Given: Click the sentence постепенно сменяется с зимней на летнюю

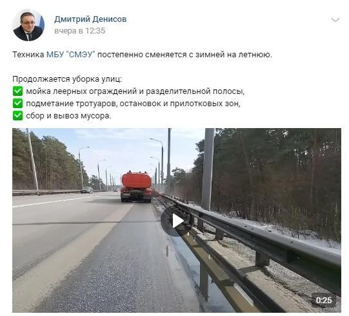Looking at the screenshot, I should (184, 55).
